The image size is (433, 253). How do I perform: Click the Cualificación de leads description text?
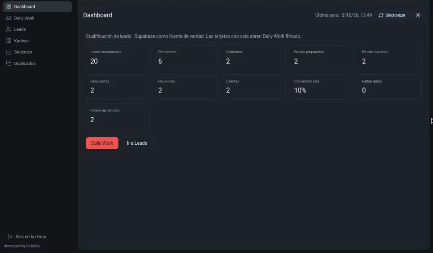point(193,36)
